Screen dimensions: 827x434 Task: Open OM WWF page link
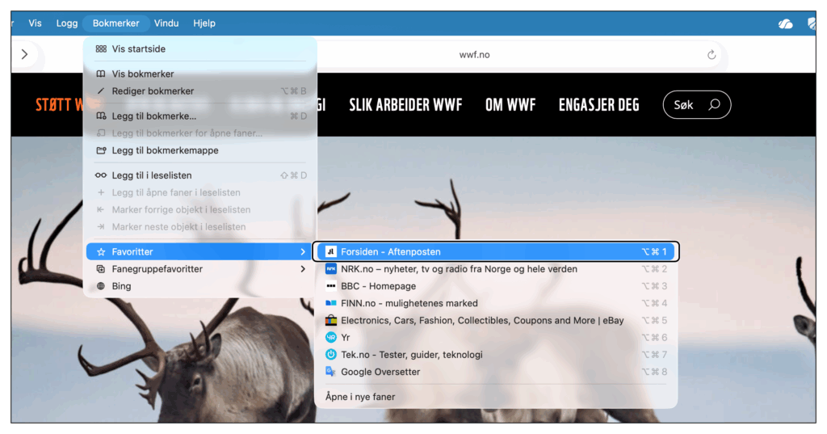pyautogui.click(x=510, y=104)
